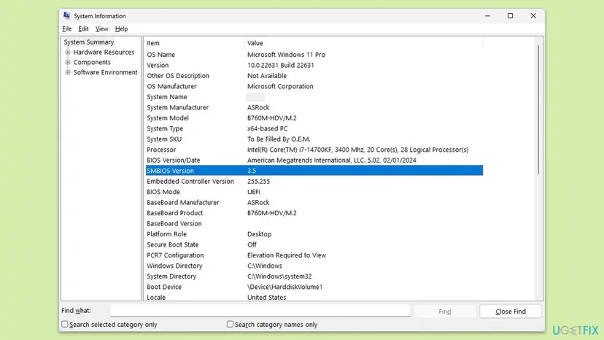
Task: Click the Close Find button
Action: (x=511, y=311)
